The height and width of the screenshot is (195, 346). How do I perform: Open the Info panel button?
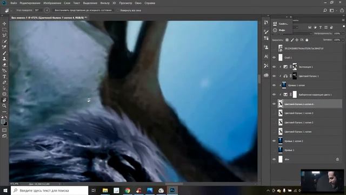click(x=280, y=30)
